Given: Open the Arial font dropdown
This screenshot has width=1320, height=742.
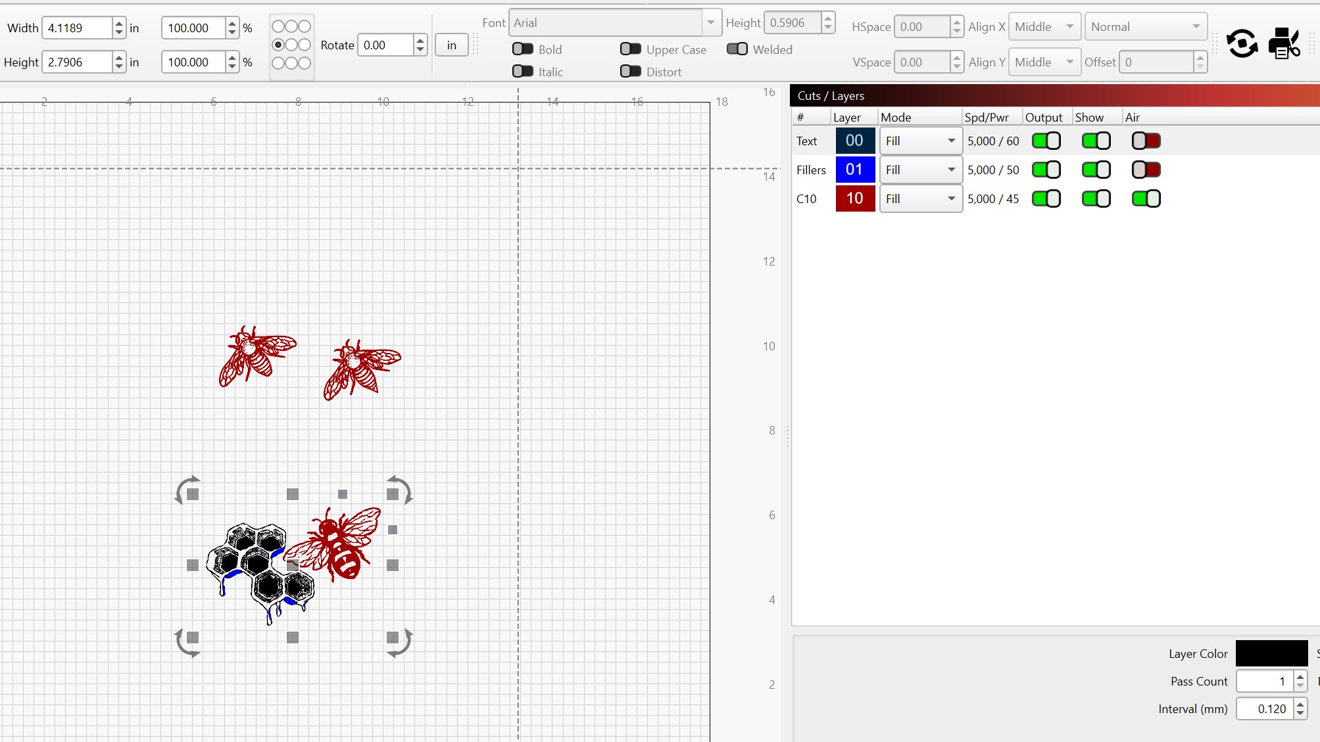Looking at the screenshot, I should pyautogui.click(x=710, y=23).
